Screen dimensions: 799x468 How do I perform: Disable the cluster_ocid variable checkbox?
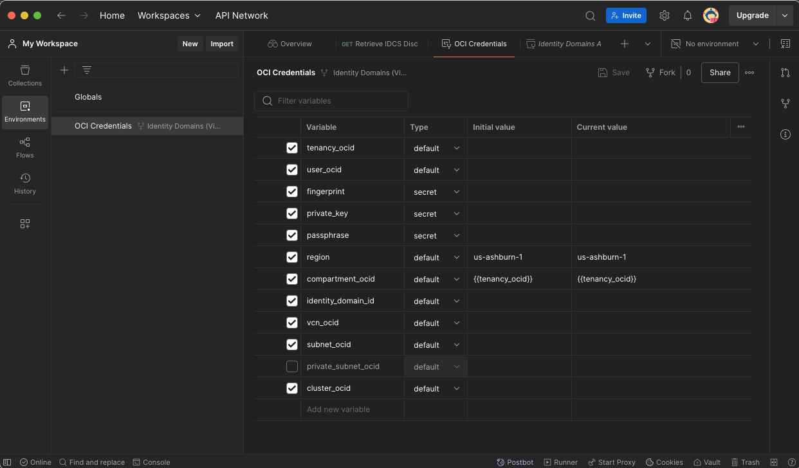click(x=292, y=388)
